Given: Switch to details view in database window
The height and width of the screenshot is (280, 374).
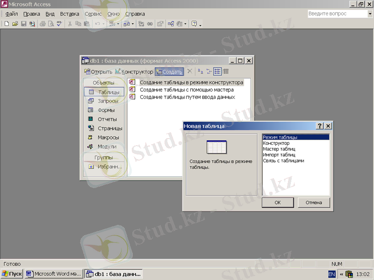Looking at the screenshot, I should click(x=226, y=72).
